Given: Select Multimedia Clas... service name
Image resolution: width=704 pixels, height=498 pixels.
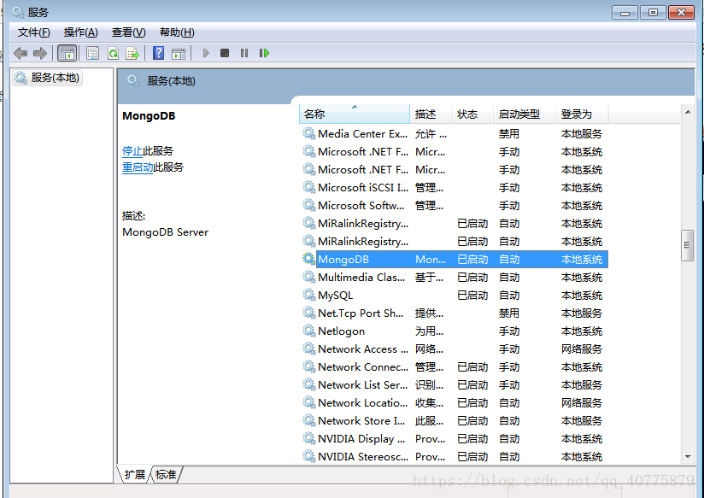Looking at the screenshot, I should (x=361, y=278).
